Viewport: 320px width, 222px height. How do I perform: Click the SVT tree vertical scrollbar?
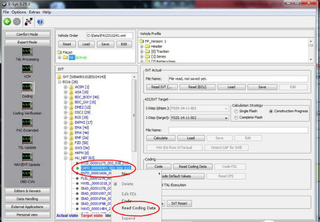[x=134, y=116]
